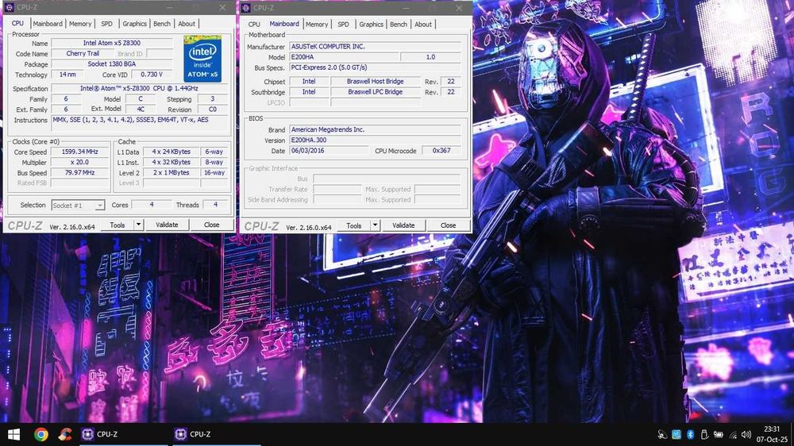Viewport: 794px width, 446px height.
Task: Click Close button in the left CPU-Z window
Action: (212, 225)
